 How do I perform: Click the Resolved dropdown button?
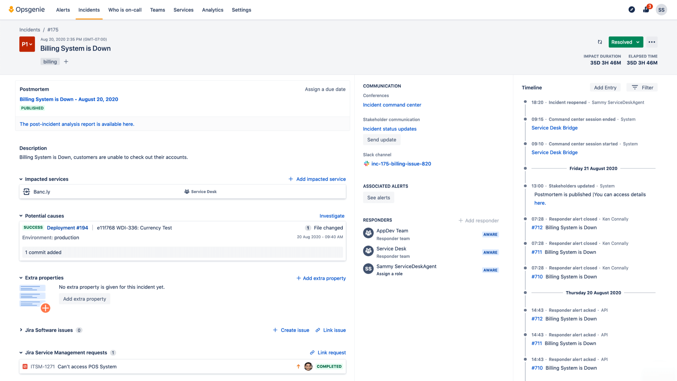click(626, 42)
